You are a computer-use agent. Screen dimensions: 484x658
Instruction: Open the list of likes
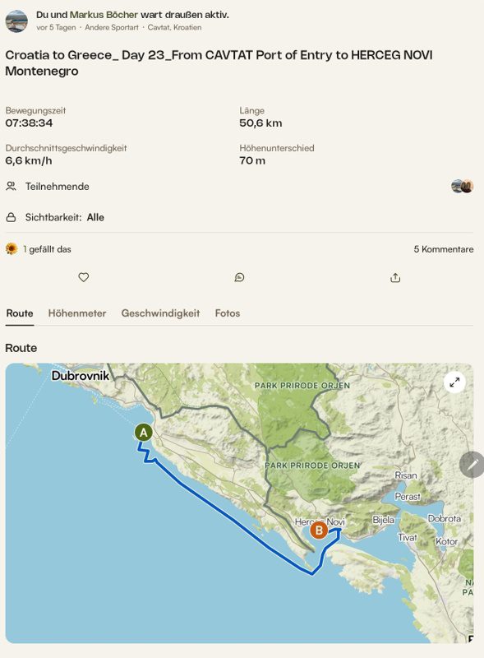click(x=47, y=249)
